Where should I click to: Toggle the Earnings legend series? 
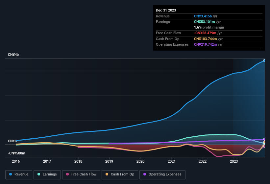pos(47,174)
